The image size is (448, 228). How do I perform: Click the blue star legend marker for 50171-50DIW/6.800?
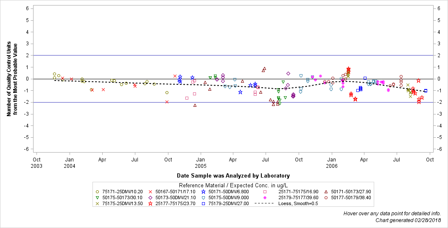(204, 192)
